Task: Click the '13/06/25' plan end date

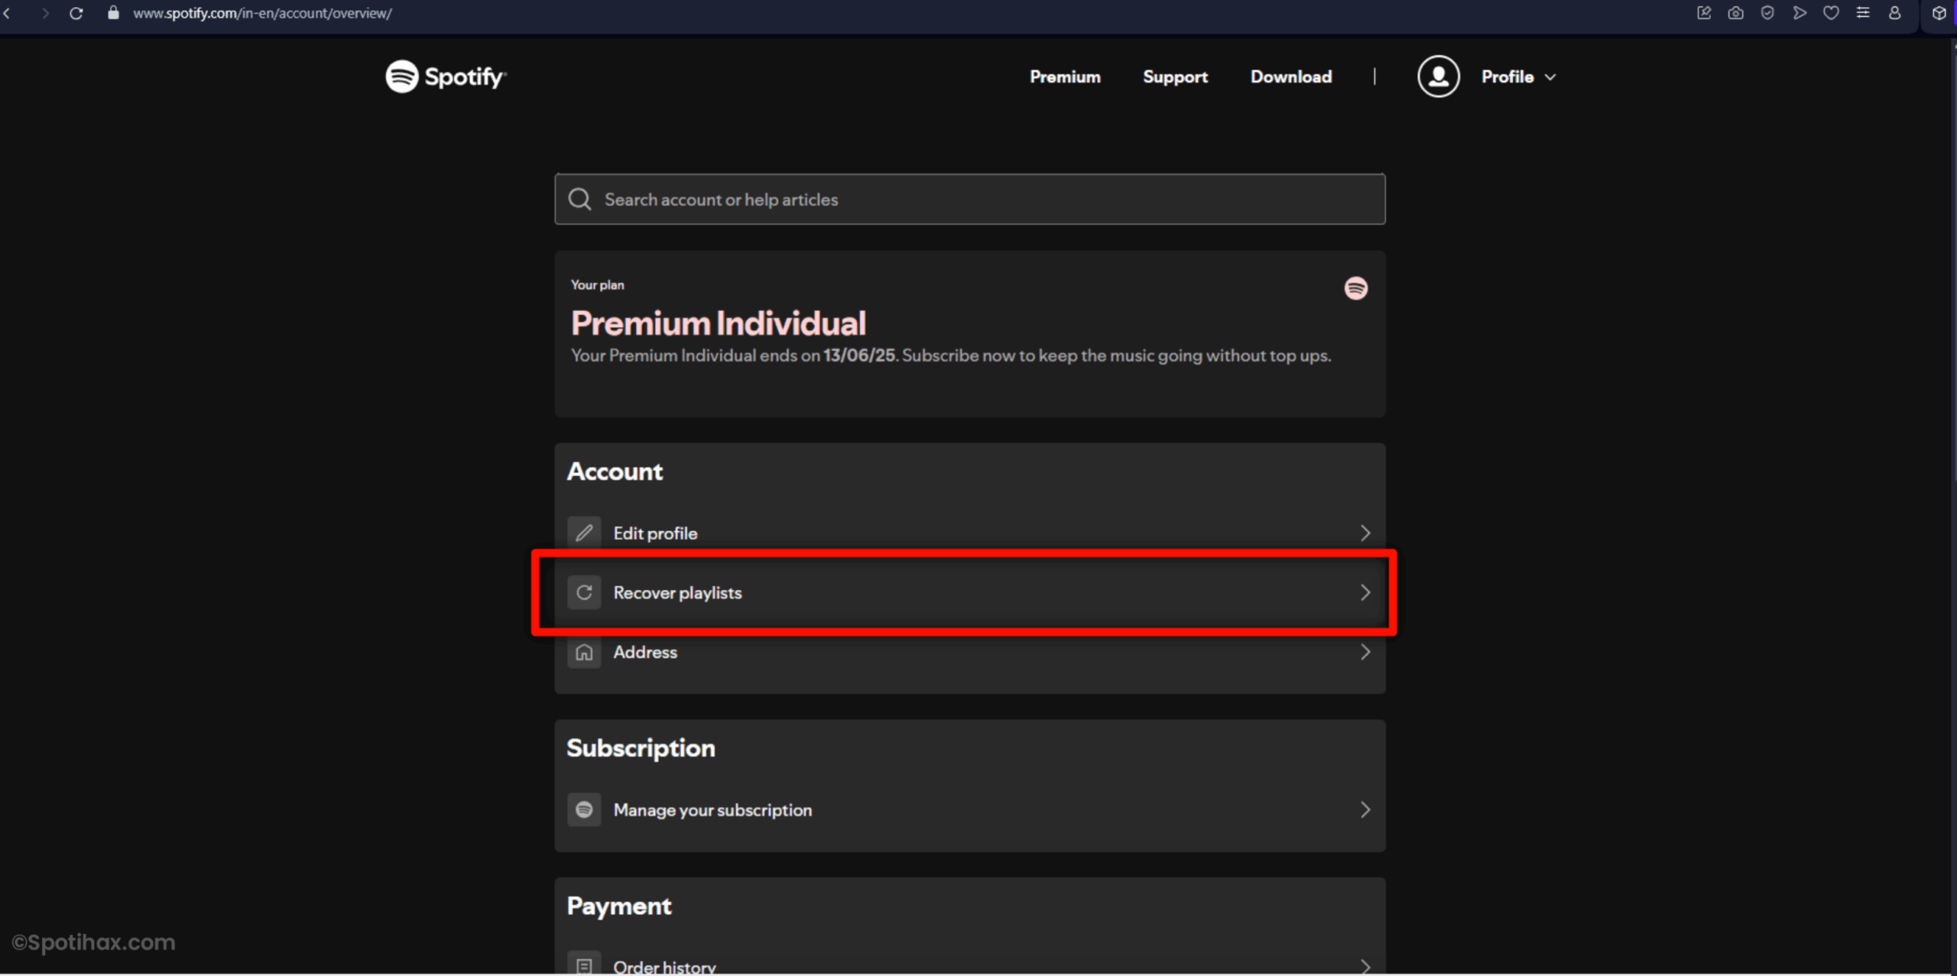Action: point(858,355)
